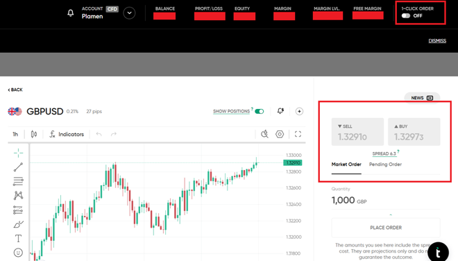This screenshot has height=261, width=458.
Task: Switch to the Pending Order tab
Action: tap(385, 165)
